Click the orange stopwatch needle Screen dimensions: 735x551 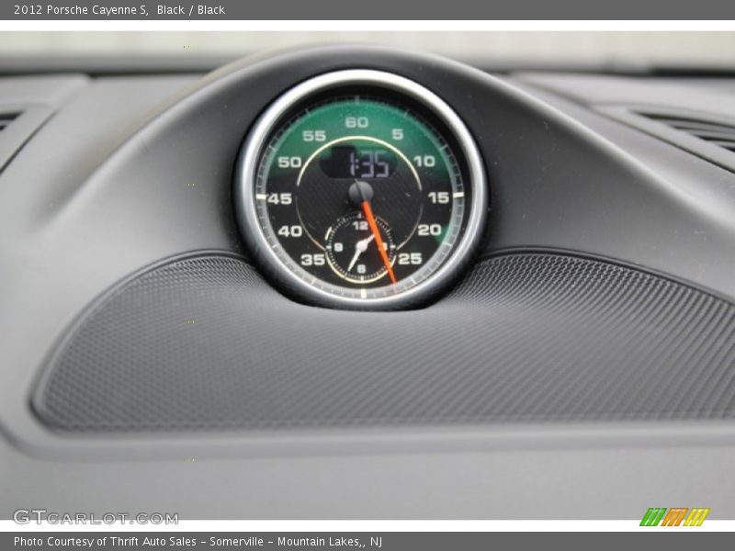pos(379,241)
